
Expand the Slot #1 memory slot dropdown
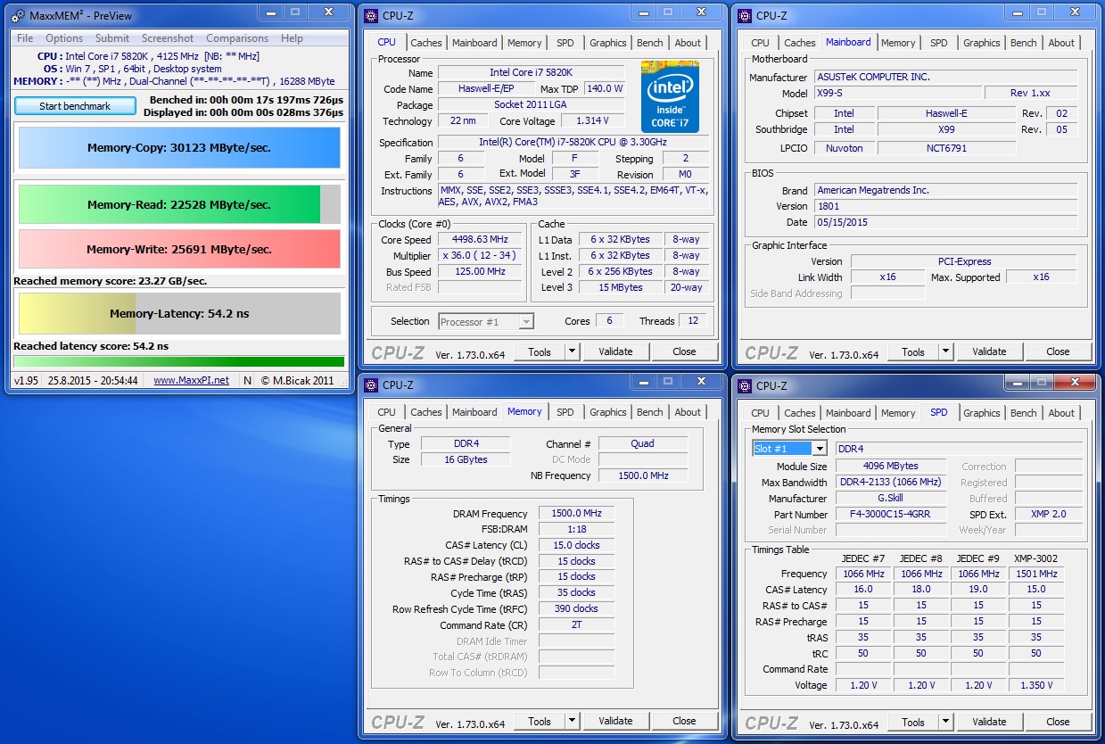819,449
